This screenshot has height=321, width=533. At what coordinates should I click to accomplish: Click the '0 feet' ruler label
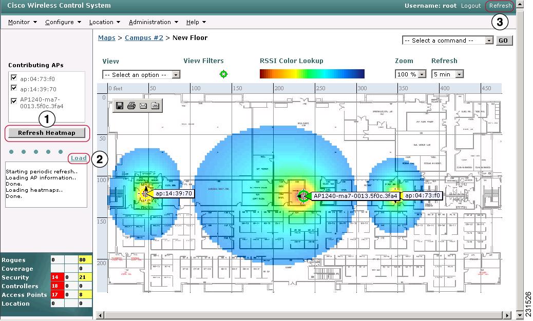116,88
